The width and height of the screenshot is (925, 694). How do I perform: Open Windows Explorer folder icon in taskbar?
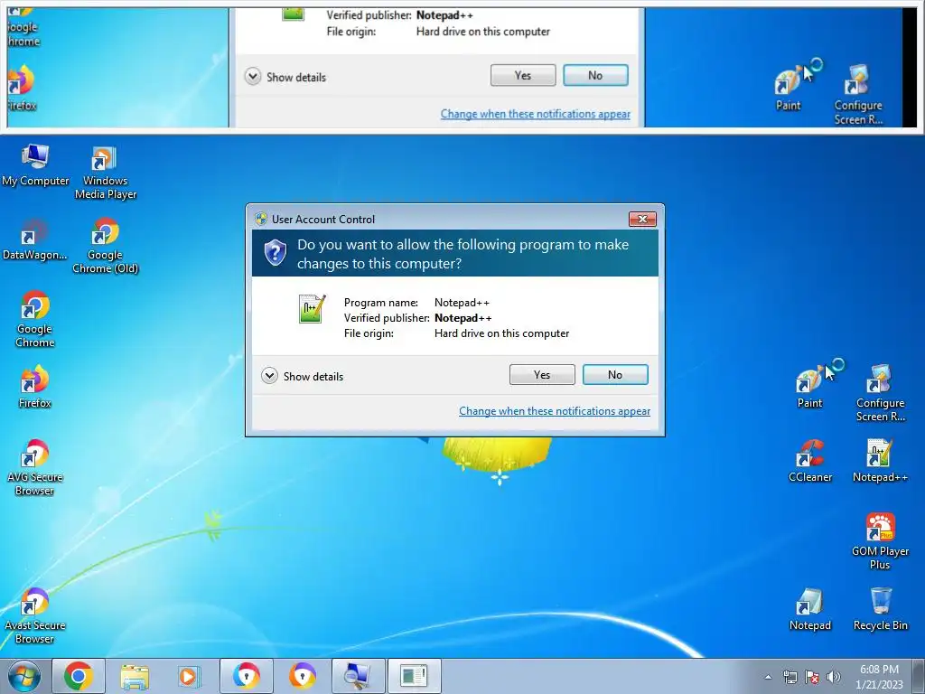(135, 676)
